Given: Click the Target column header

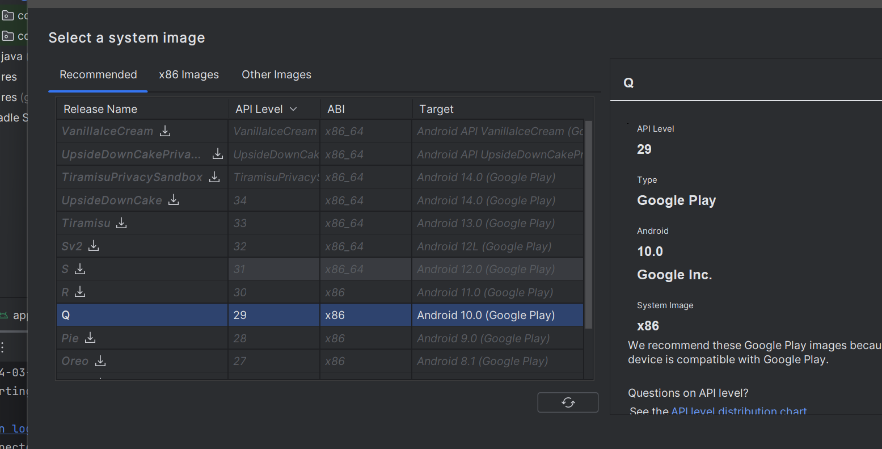Looking at the screenshot, I should tap(436, 109).
